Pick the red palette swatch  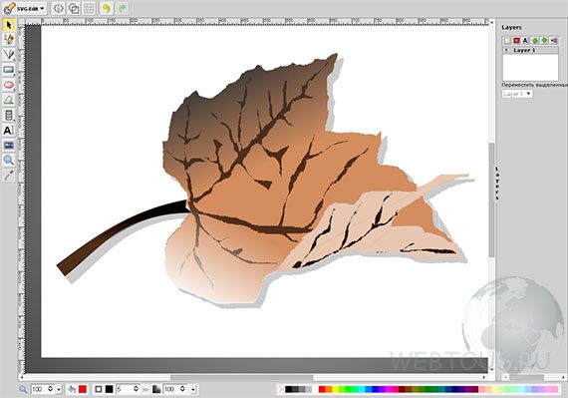point(321,390)
